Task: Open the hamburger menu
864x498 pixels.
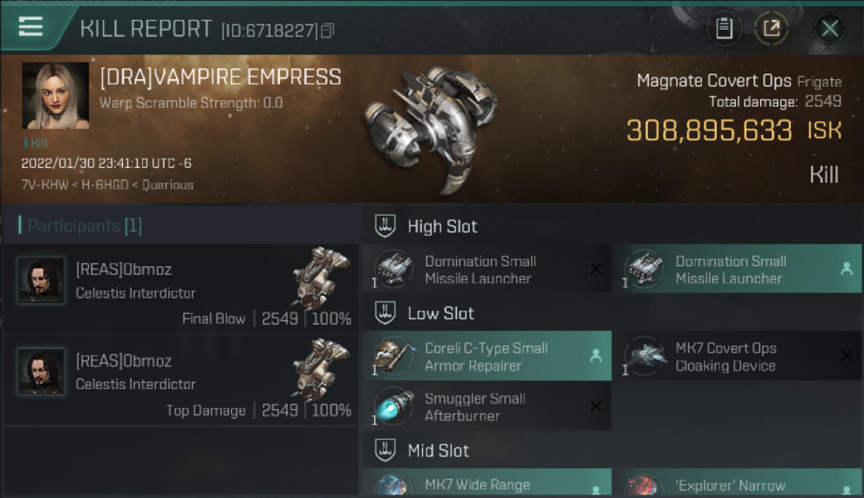Action: 31,27
